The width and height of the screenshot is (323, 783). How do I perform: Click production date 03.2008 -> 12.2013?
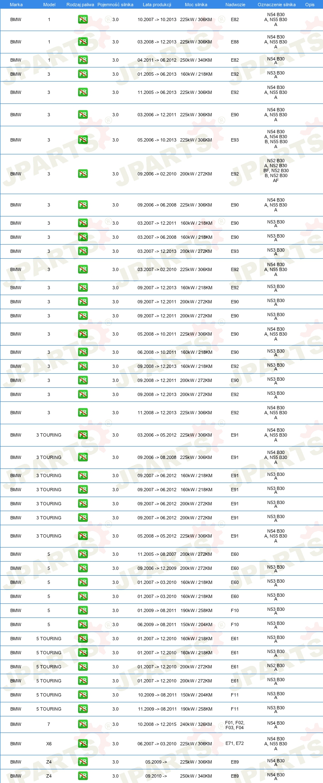pos(157,42)
